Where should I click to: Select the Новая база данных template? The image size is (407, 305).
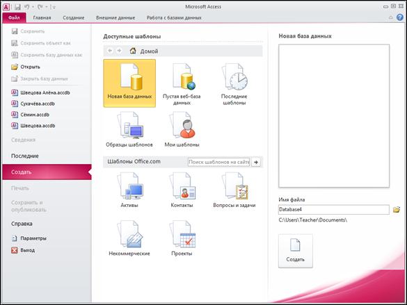[129, 83]
